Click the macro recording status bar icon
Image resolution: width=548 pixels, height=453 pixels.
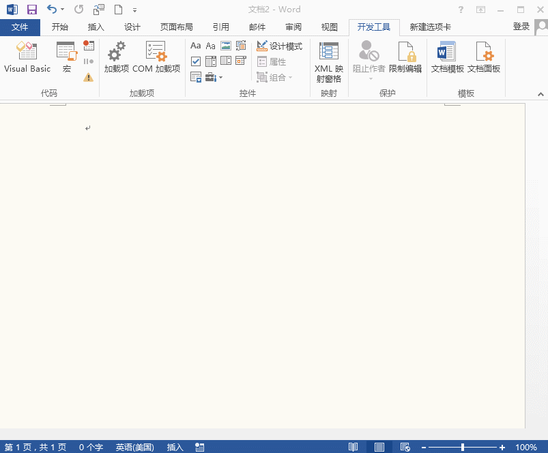tap(199, 447)
